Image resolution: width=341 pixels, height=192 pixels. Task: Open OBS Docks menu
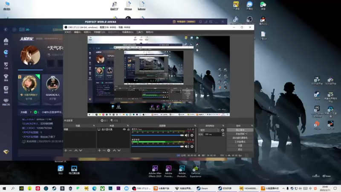click(99, 32)
